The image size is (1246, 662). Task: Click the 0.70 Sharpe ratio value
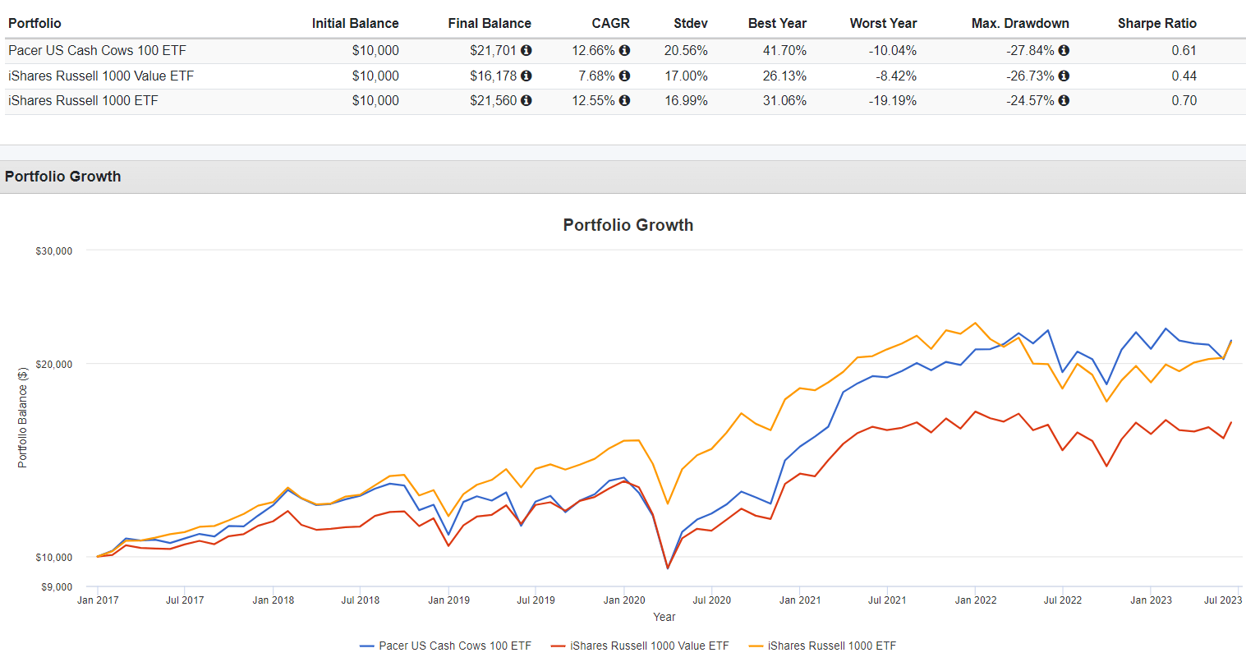click(x=1184, y=100)
